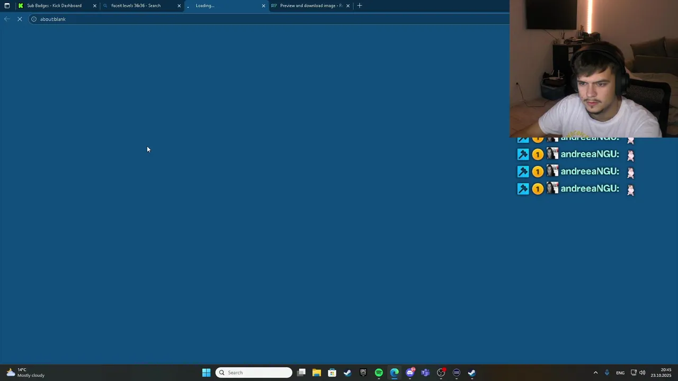This screenshot has width=678, height=381.
Task: Click the taskbar Search box
Action: (254, 373)
